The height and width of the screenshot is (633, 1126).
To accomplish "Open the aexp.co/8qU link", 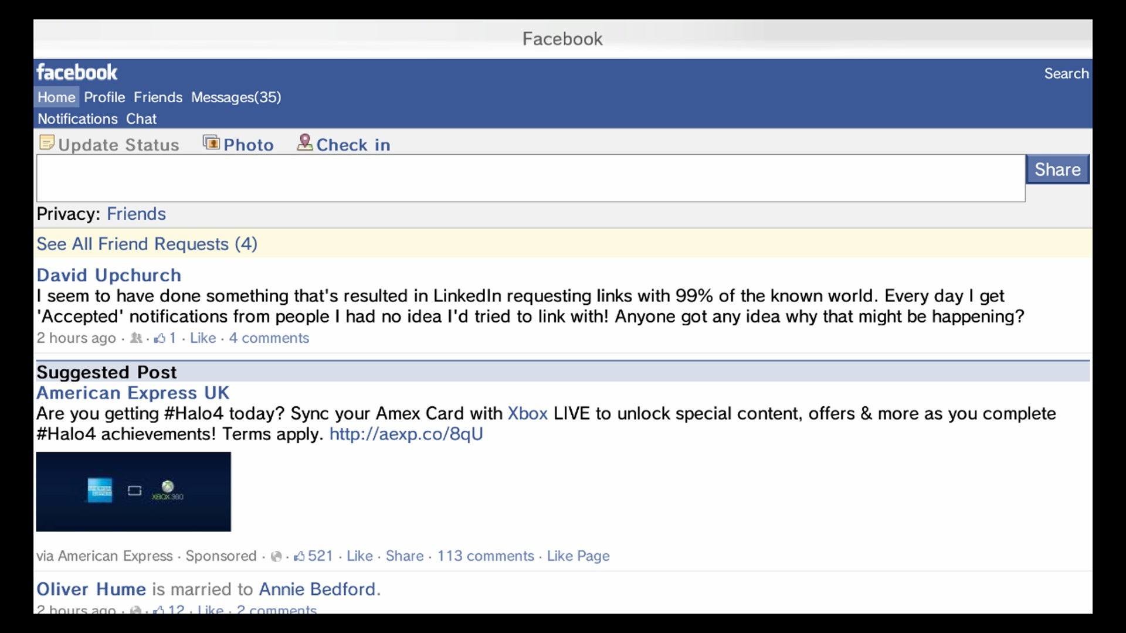I will coord(406,434).
